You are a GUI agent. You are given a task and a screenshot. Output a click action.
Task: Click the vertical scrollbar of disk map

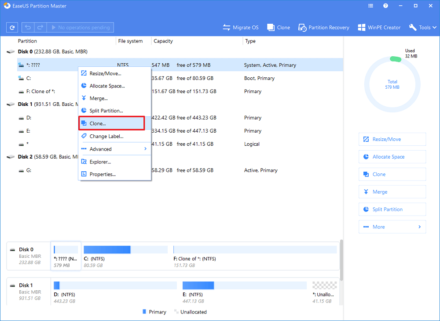pos(341,259)
